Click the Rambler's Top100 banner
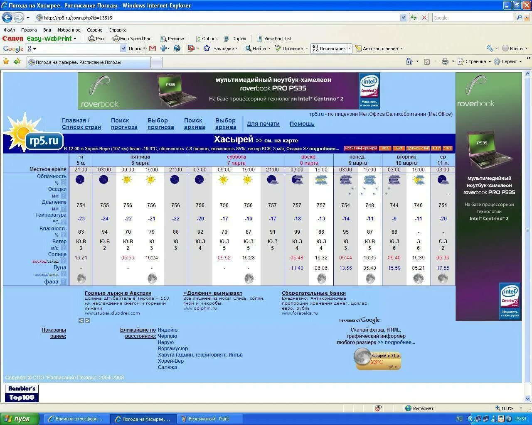Screen dimensions: 532x425 pos(22,393)
